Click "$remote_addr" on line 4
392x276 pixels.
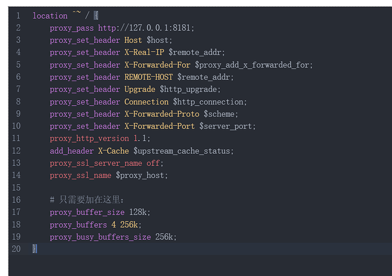[x=196, y=52]
